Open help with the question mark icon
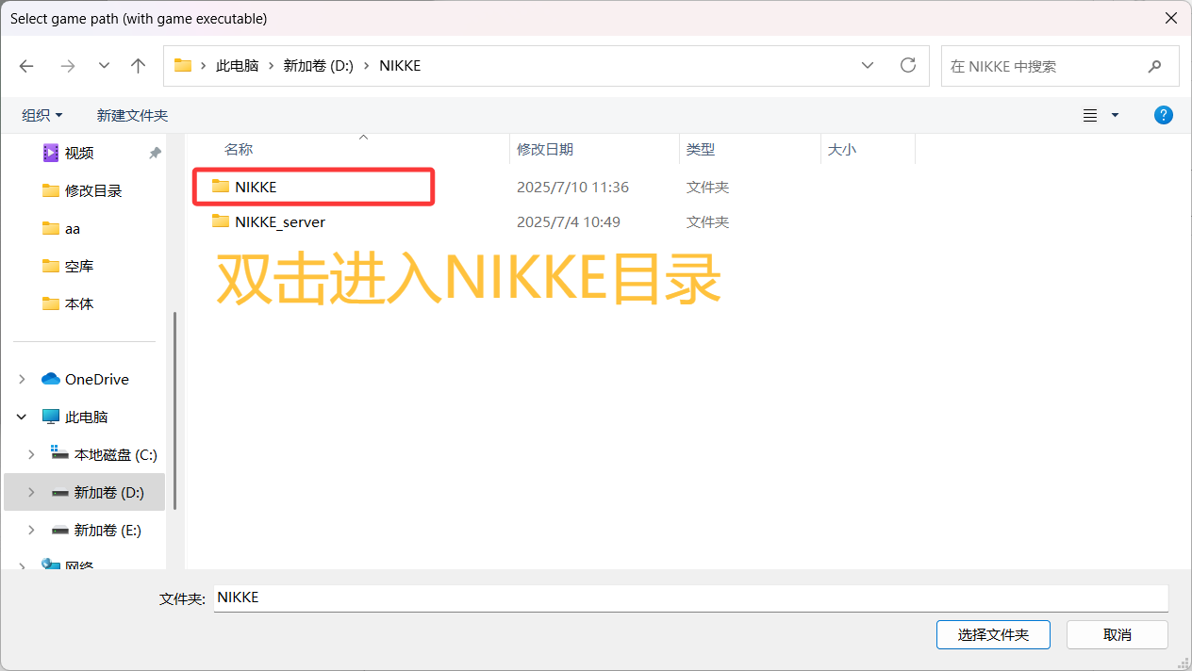This screenshot has width=1192, height=671. point(1164,115)
